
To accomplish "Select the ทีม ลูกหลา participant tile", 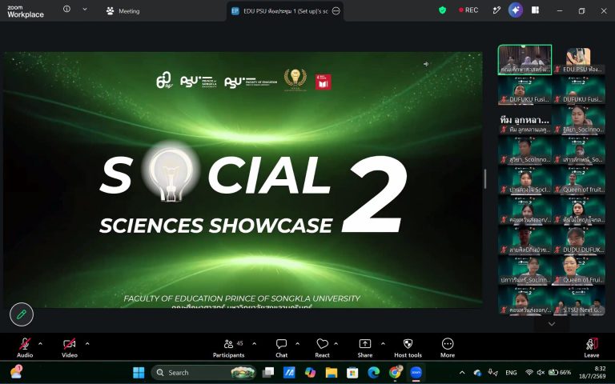I will [x=525, y=120].
